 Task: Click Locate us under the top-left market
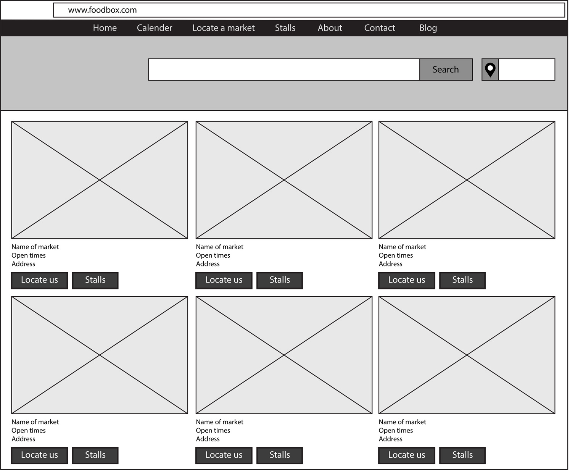tap(39, 280)
